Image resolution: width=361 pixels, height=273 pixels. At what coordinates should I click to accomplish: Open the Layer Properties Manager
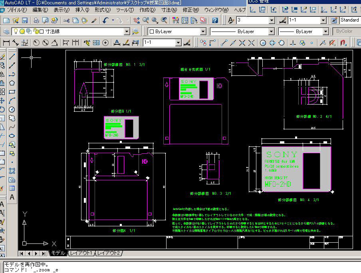(x=6, y=32)
